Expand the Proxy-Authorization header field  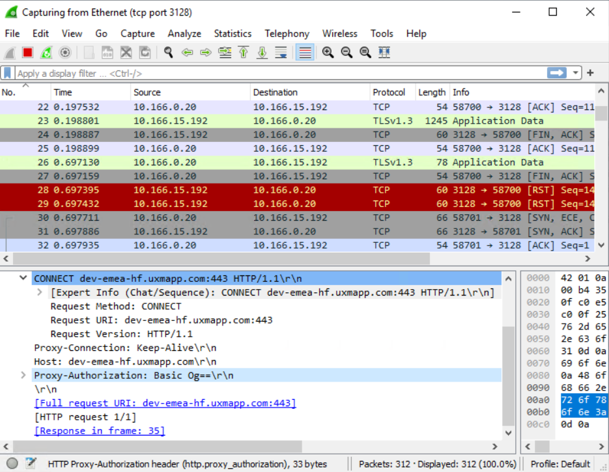click(x=23, y=376)
